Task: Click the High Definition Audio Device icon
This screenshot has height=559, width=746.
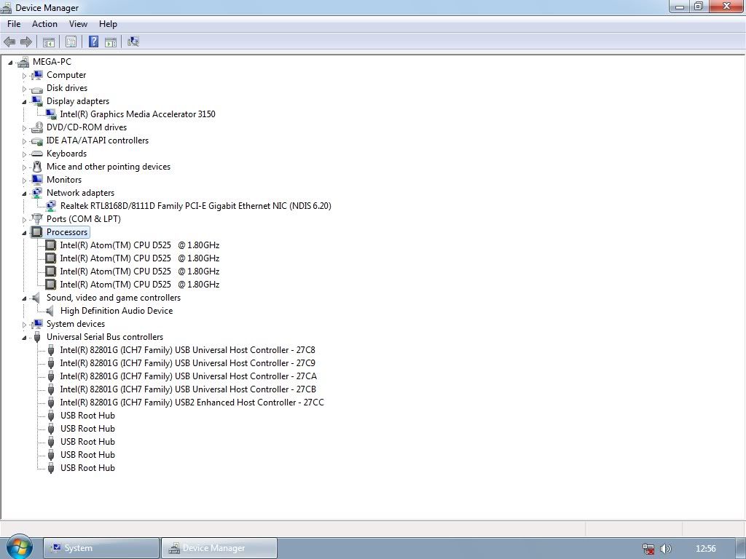Action: 50,311
